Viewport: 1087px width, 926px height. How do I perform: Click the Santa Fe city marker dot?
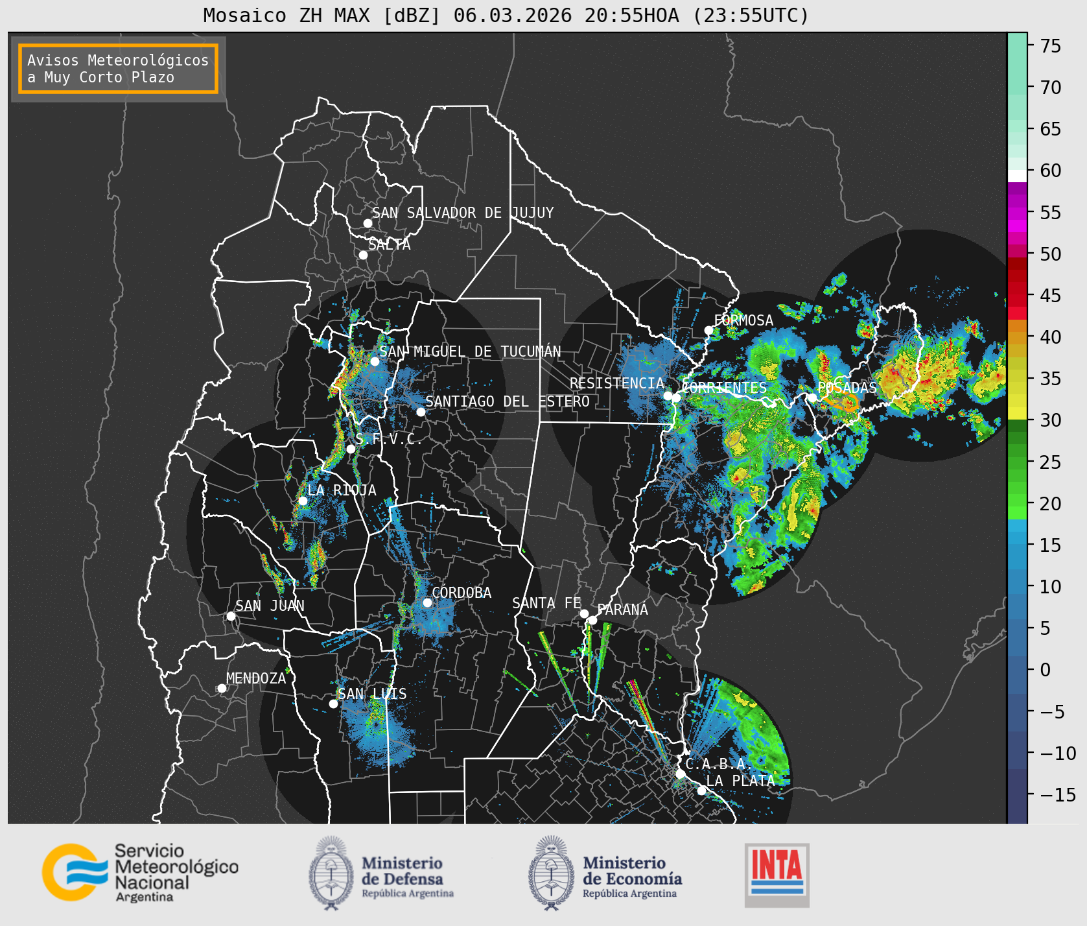tap(584, 613)
